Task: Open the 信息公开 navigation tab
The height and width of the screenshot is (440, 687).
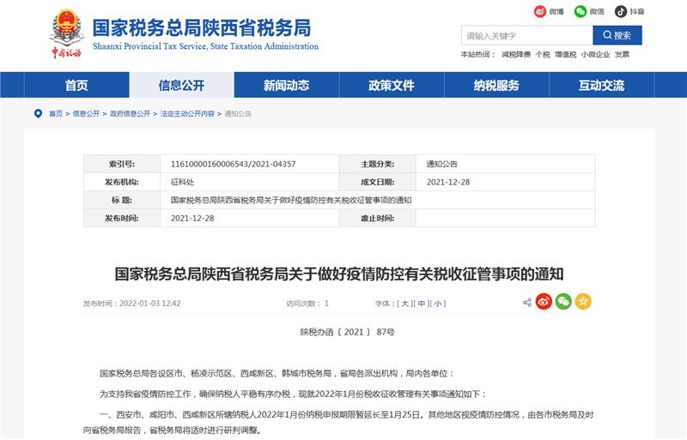Action: click(181, 85)
